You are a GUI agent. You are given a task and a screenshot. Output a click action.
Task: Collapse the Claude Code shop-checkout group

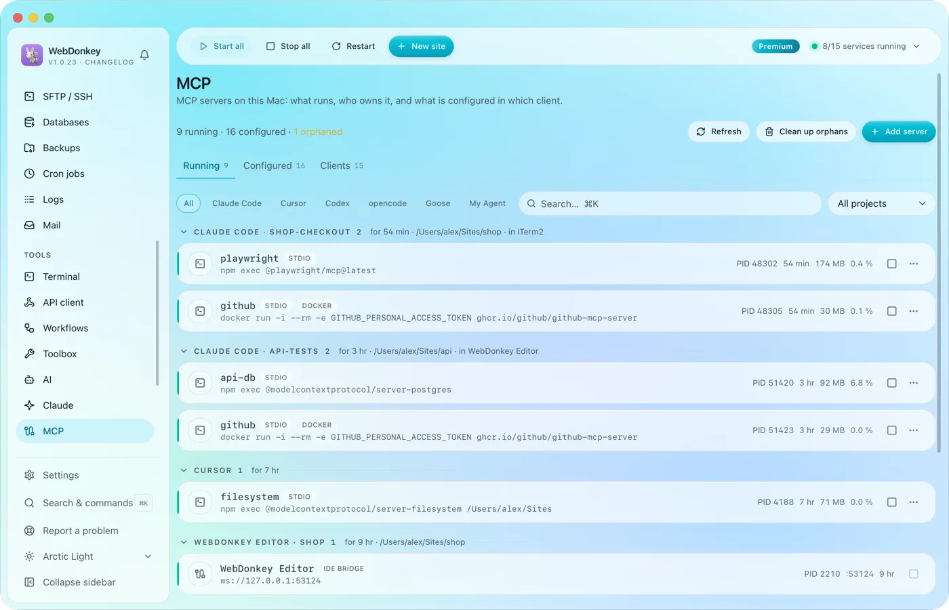click(184, 232)
